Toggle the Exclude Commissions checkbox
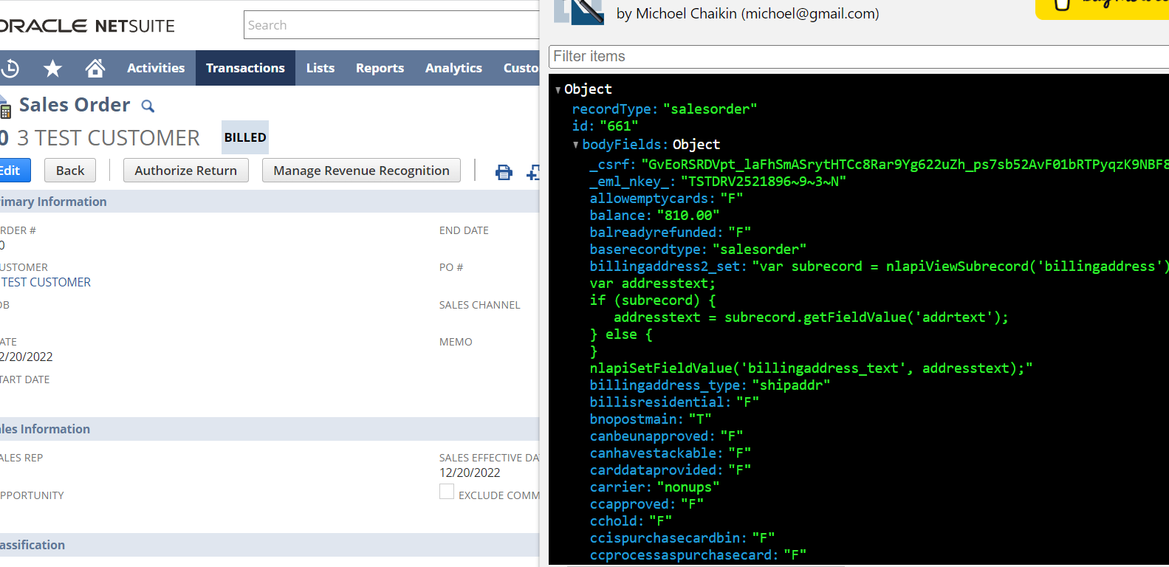 (447, 492)
